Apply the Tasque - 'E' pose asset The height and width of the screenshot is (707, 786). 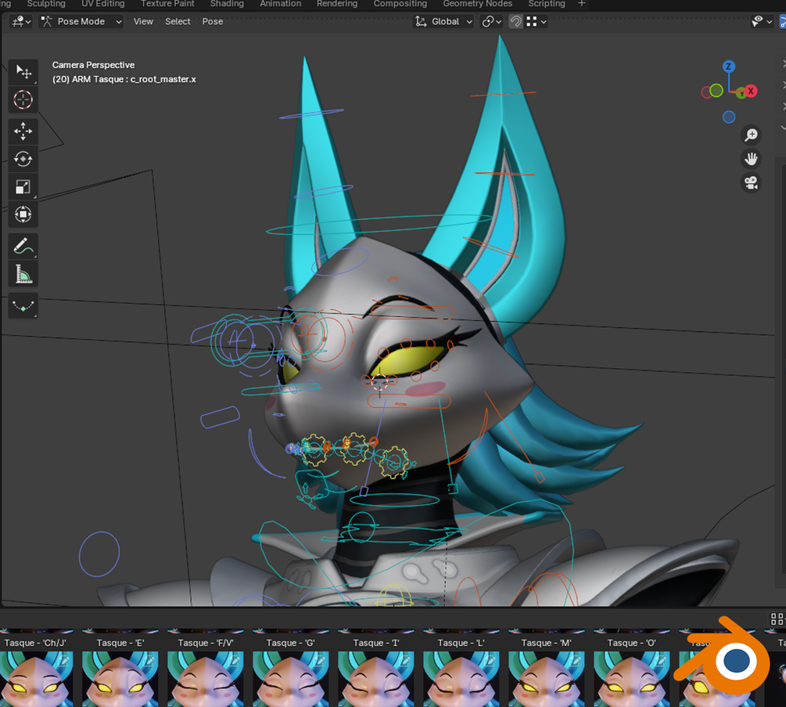(120, 673)
